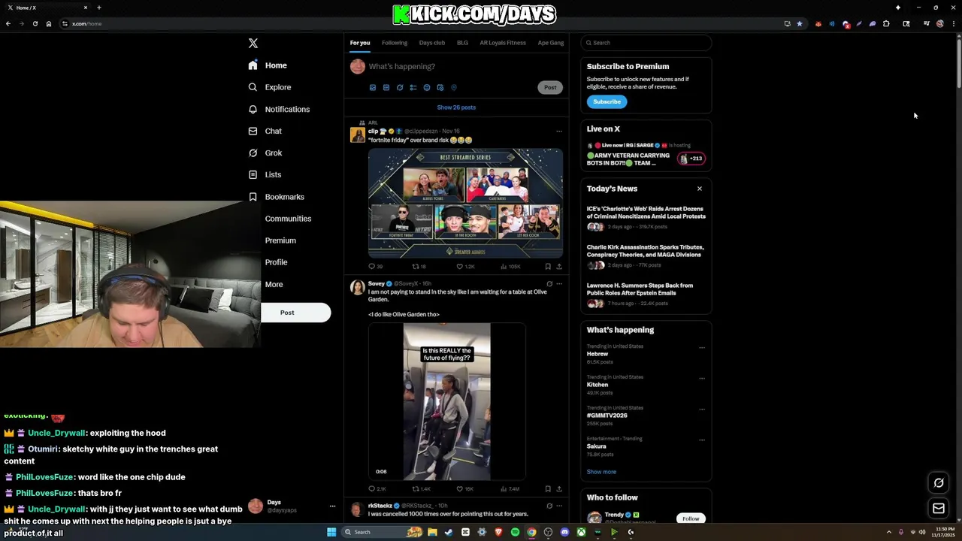Screen dimensions: 962x541
Task: Open Notifications in the sidebar
Action: pyautogui.click(x=279, y=109)
